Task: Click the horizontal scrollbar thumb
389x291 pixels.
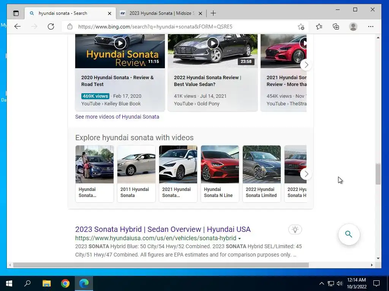Action: click(161, 265)
